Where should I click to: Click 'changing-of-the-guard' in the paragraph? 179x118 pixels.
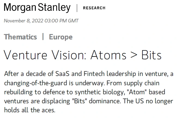click(35, 83)
